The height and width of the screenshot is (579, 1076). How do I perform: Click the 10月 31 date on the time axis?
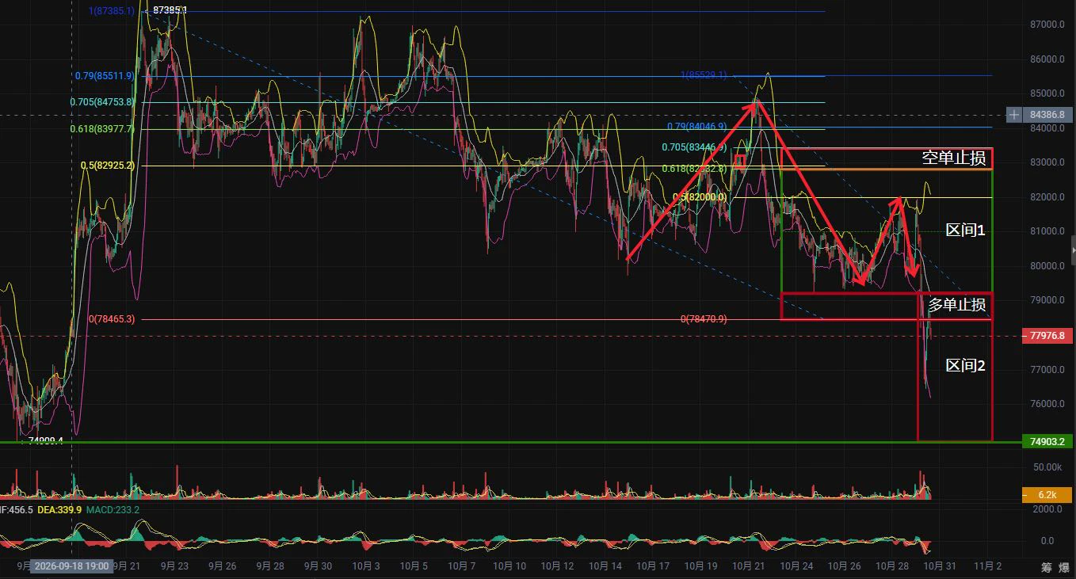click(941, 566)
